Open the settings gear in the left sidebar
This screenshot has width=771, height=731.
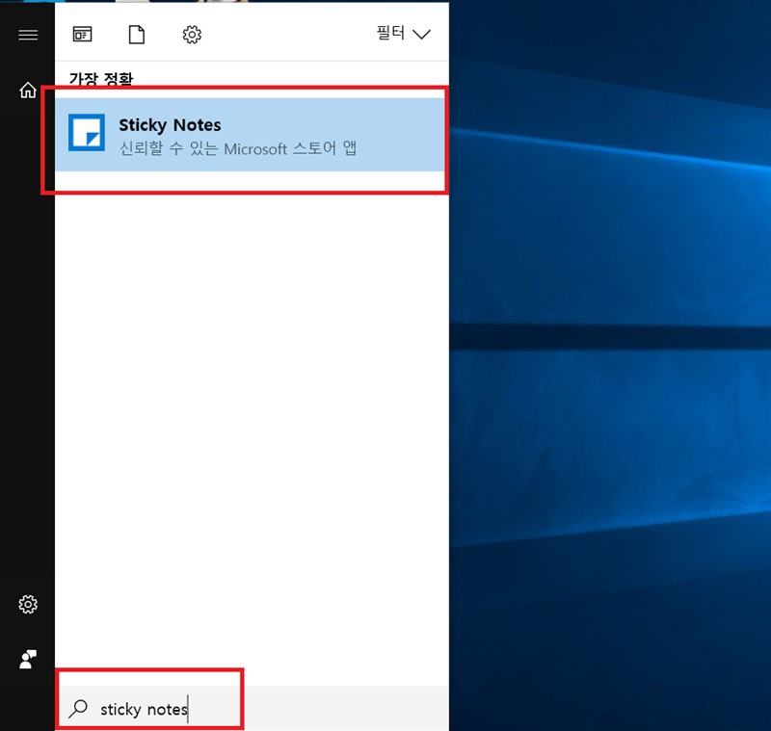pyautogui.click(x=28, y=605)
